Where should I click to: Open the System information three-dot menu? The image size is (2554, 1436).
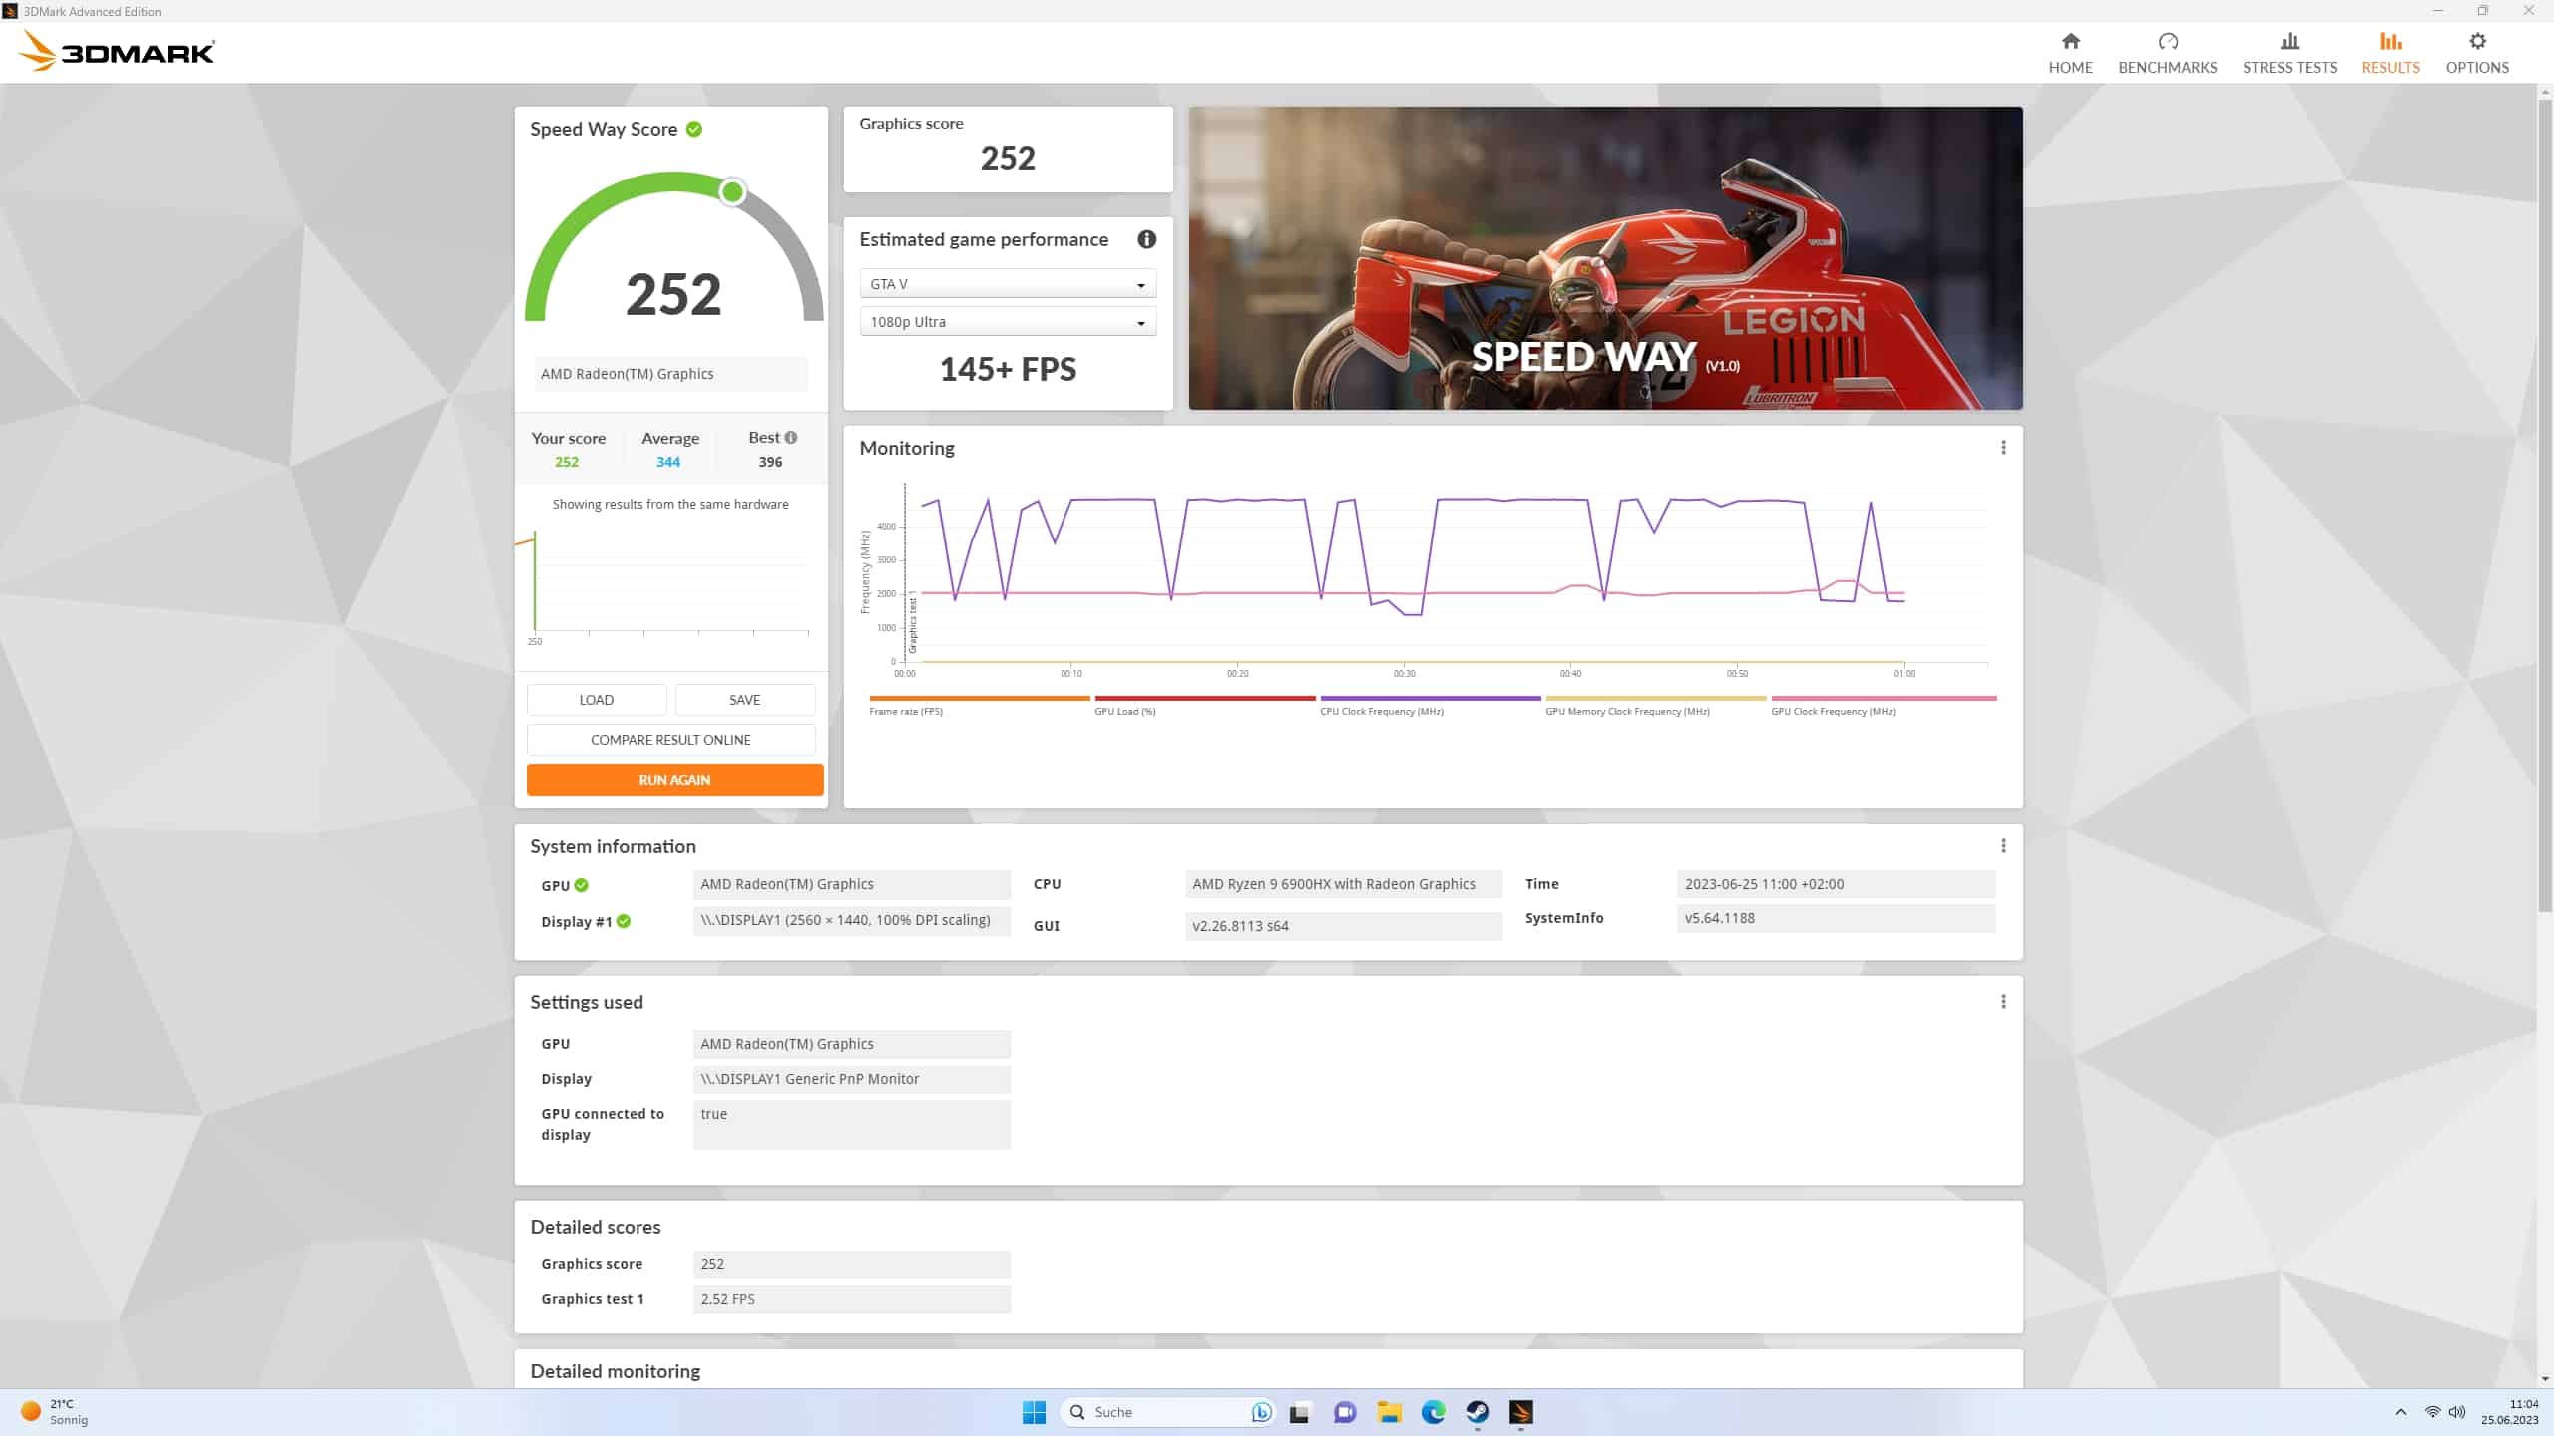[x=2002, y=846]
